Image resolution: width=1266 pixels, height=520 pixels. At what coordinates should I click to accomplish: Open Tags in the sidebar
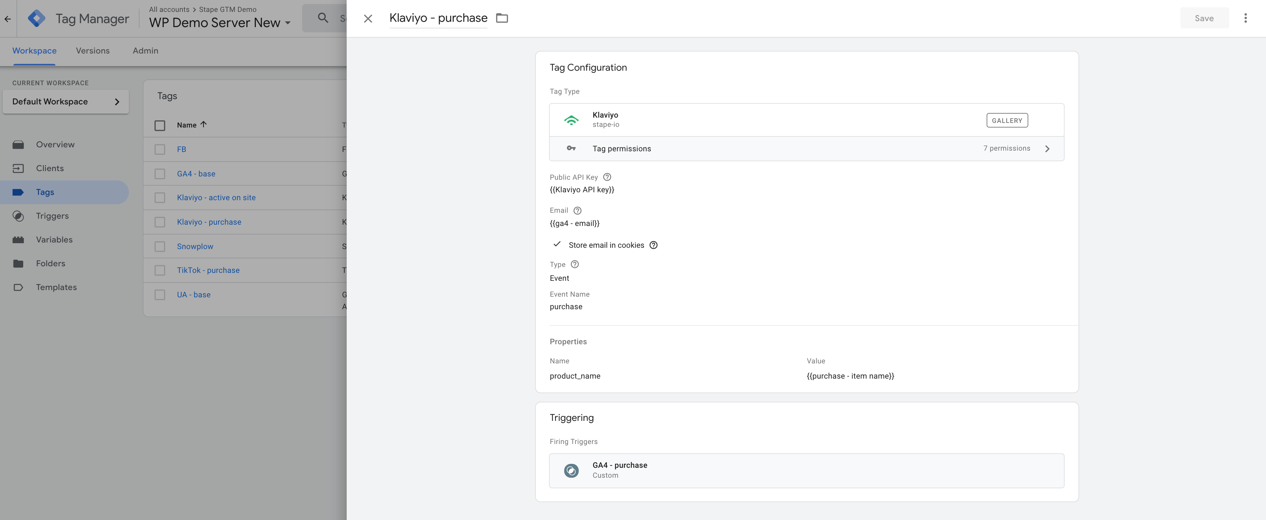[64, 192]
